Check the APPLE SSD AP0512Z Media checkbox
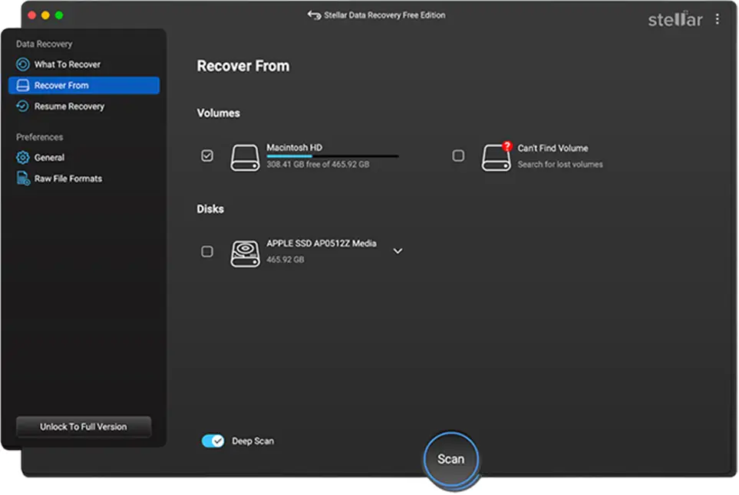The width and height of the screenshot is (739, 495). pos(207,252)
